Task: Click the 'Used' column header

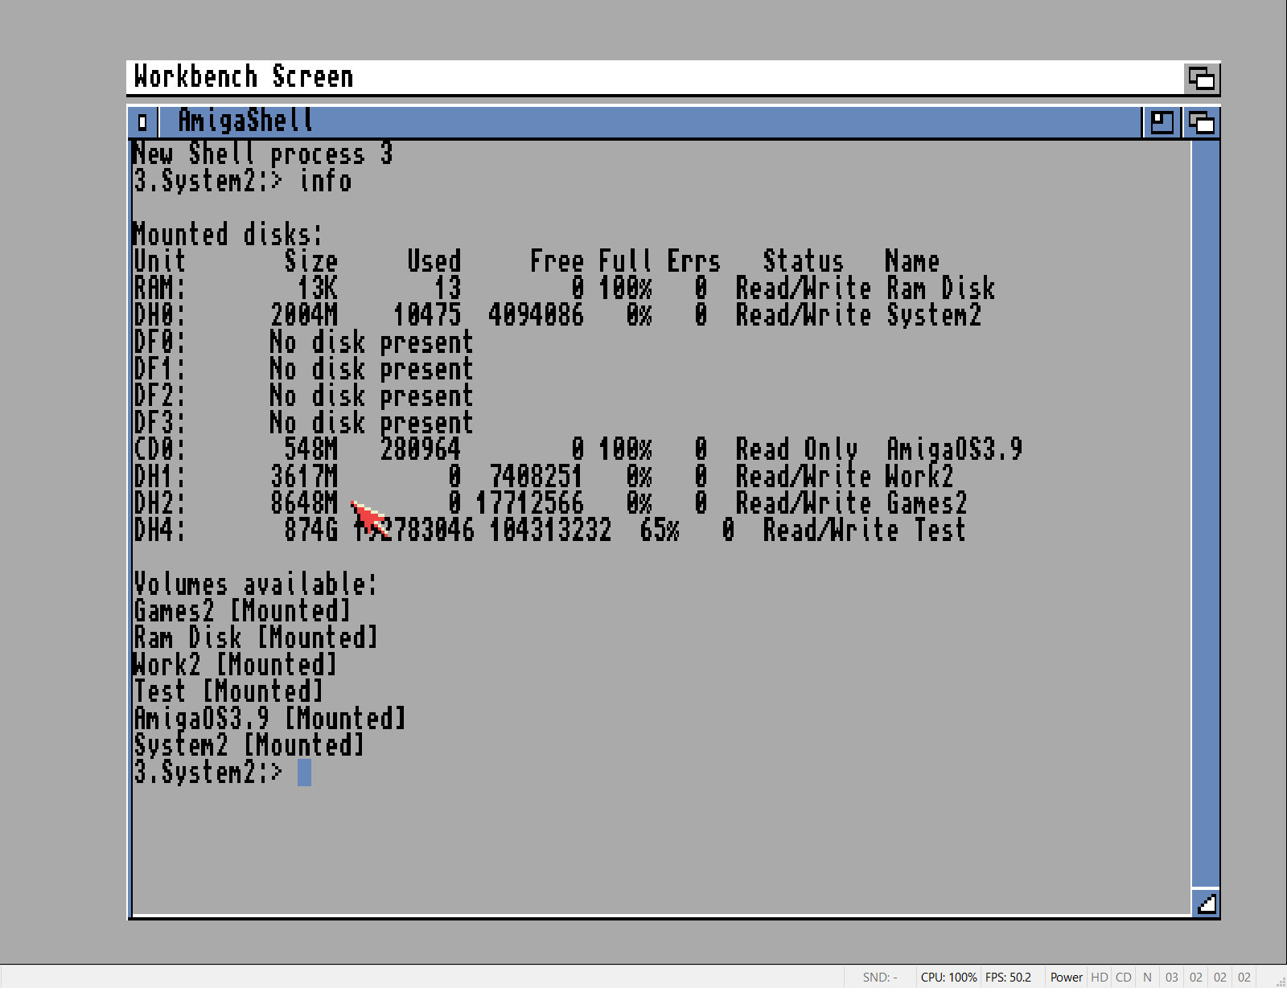Action: 434,261
